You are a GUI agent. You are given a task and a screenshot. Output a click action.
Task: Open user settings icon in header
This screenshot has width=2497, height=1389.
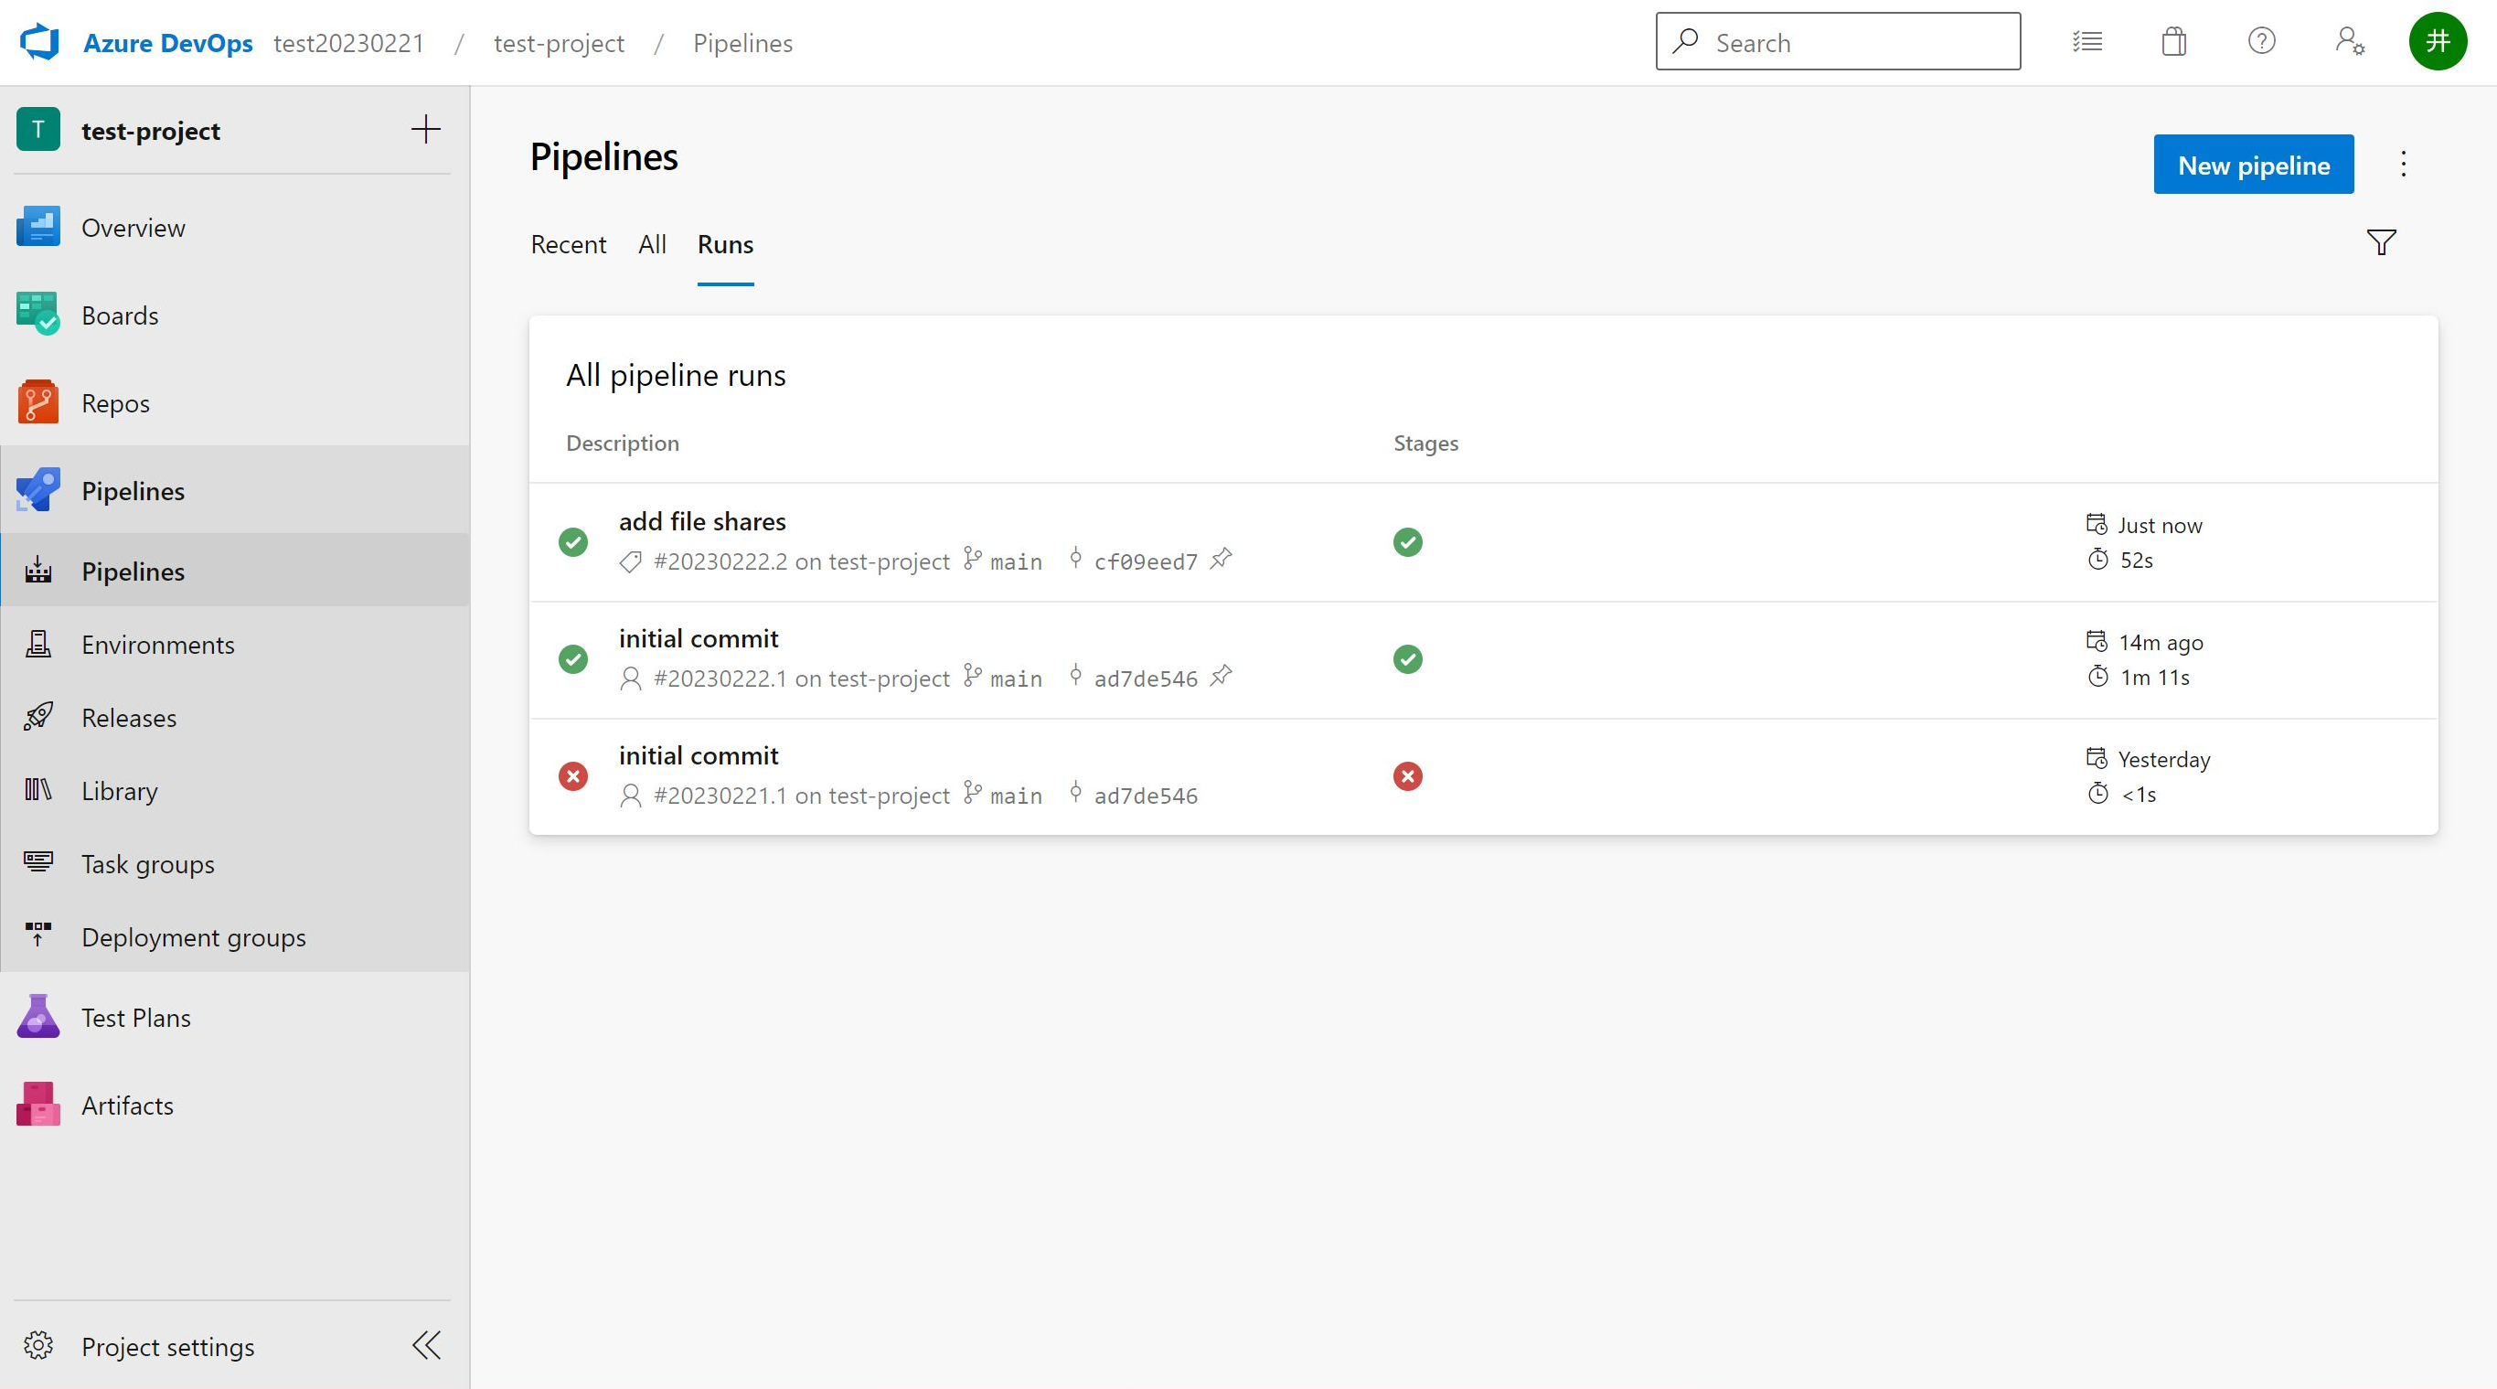[x=2349, y=42]
